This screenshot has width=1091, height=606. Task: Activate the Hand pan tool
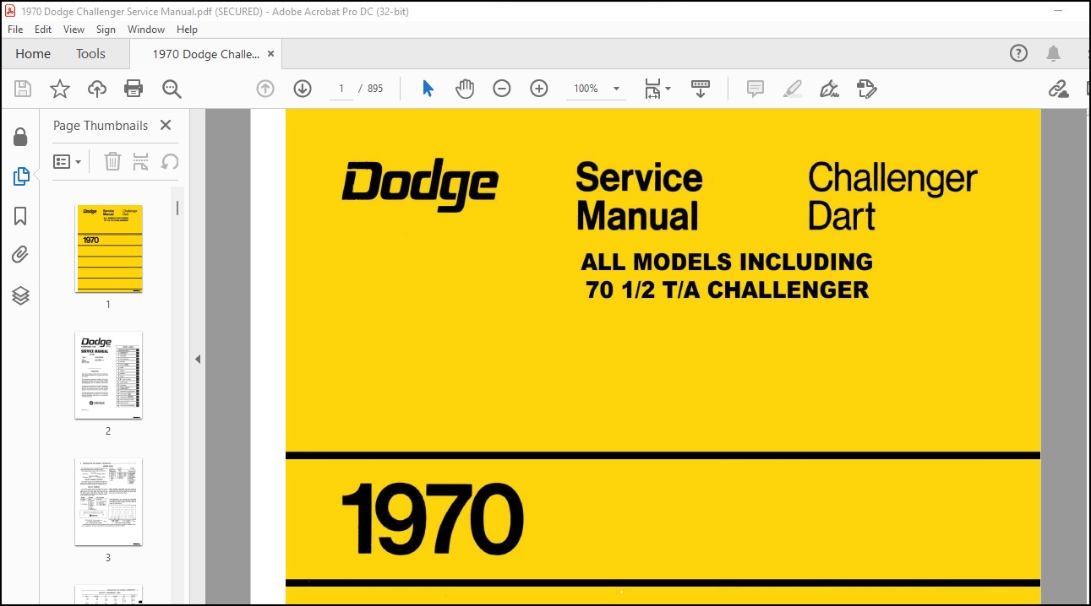(x=465, y=89)
